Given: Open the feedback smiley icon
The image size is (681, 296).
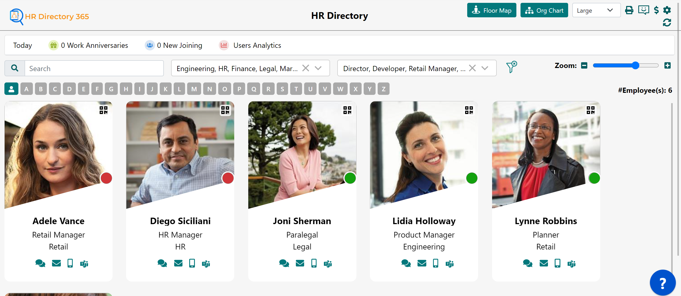Looking at the screenshot, I should pyautogui.click(x=643, y=10).
